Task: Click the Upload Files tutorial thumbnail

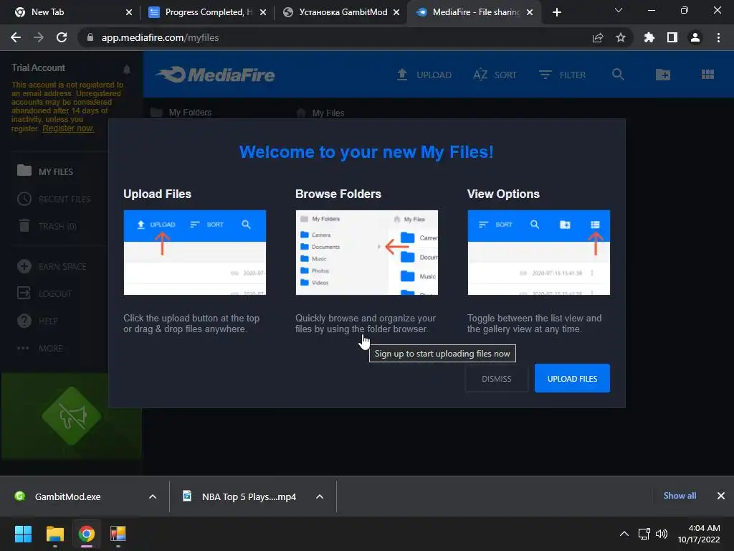Action: coord(195,253)
